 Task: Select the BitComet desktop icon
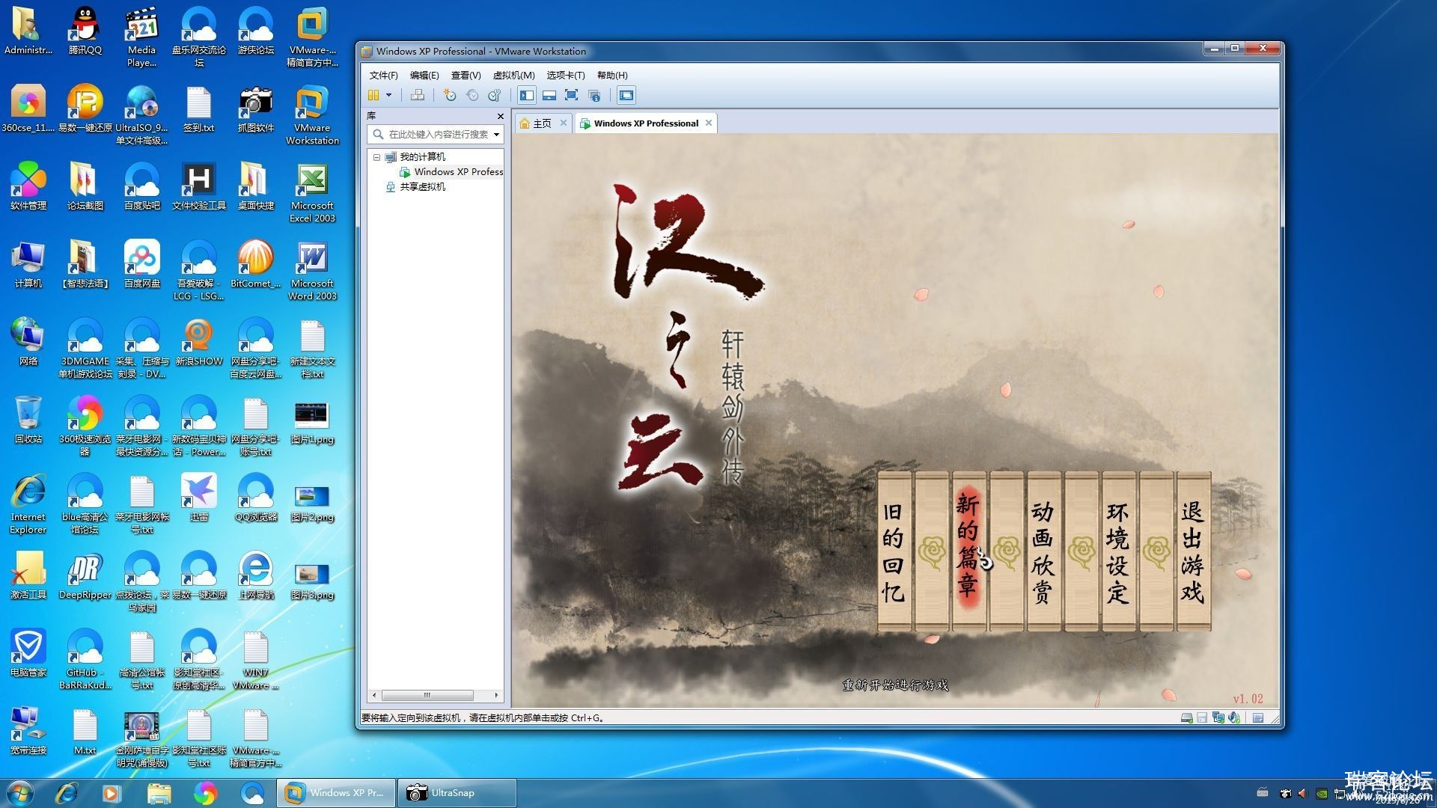(255, 263)
